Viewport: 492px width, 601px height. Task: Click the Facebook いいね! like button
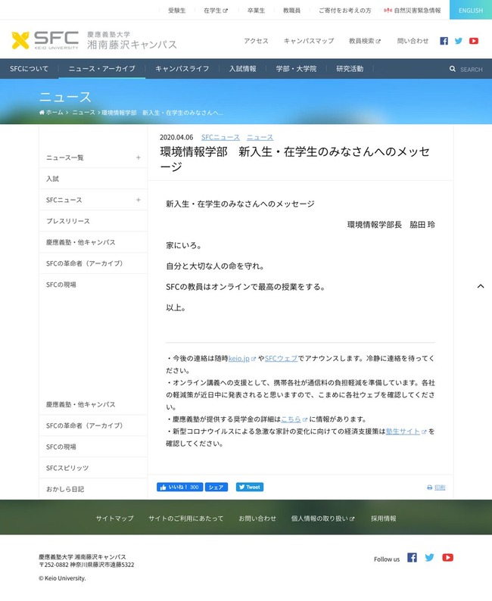click(x=179, y=487)
